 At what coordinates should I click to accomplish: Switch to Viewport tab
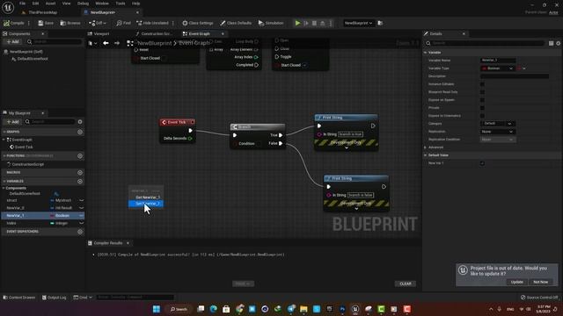click(x=99, y=33)
